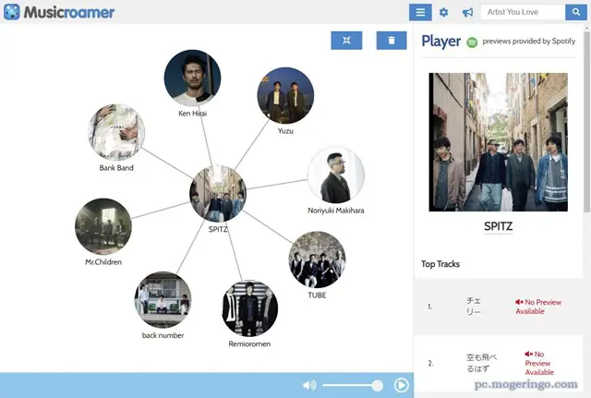Viewport: 591px width, 398px height.
Task: Click the SPITZ band photo in Player
Action: pyautogui.click(x=499, y=142)
